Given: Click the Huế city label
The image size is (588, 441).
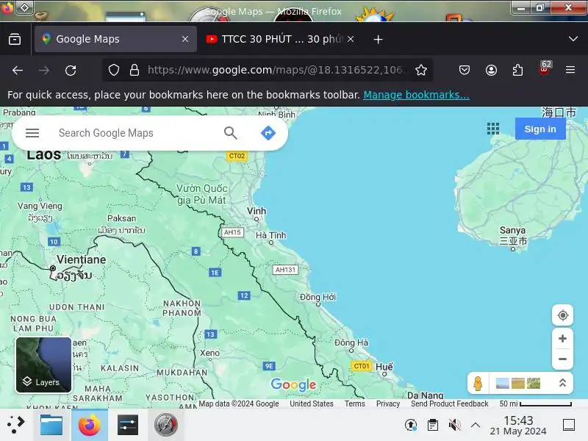Looking at the screenshot, I should click(384, 366).
